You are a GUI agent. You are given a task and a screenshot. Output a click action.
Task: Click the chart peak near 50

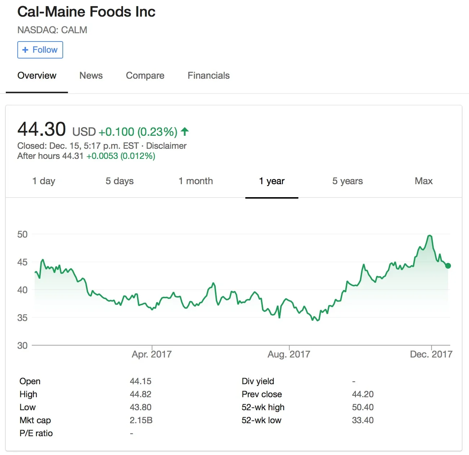click(x=429, y=236)
